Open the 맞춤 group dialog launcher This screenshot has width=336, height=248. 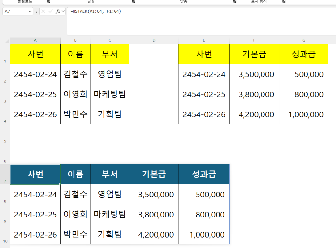[235, 2]
